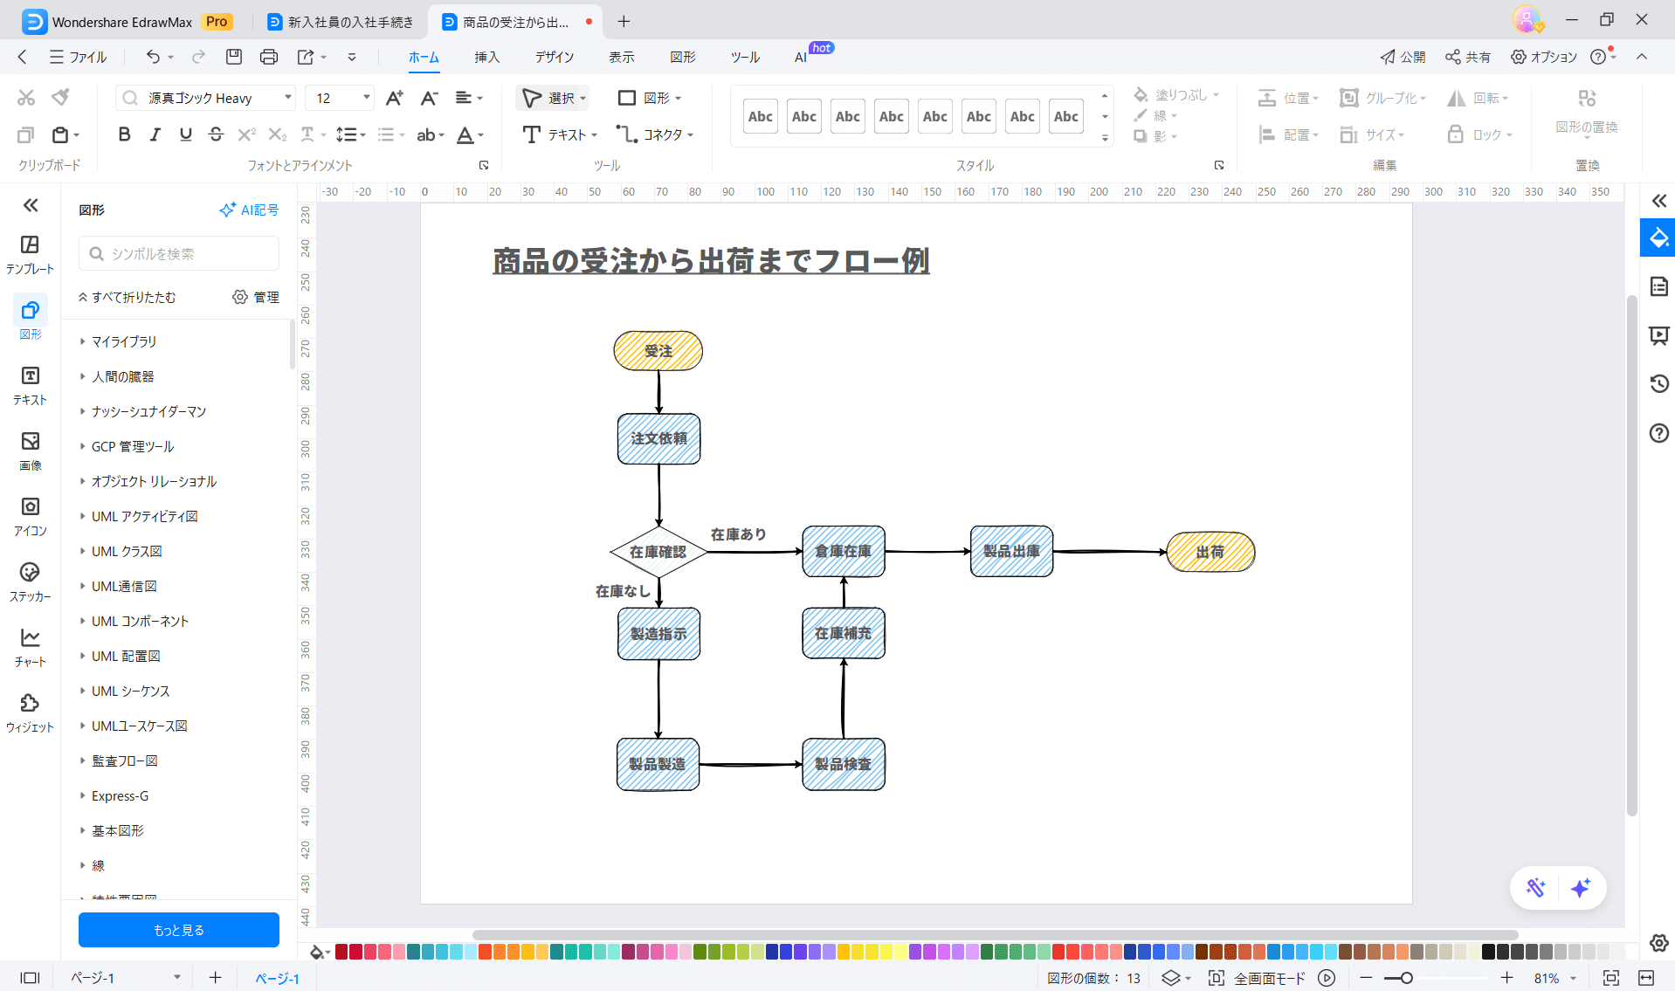Collapse the left panel with the double chevron
The image size is (1675, 991).
coord(31,205)
